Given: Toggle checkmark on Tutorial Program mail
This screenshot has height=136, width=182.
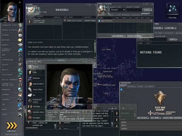Looking at the screenshot, I should pos(65,21).
